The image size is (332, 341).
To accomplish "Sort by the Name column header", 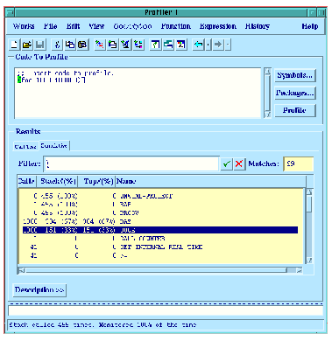I will coord(210,181).
